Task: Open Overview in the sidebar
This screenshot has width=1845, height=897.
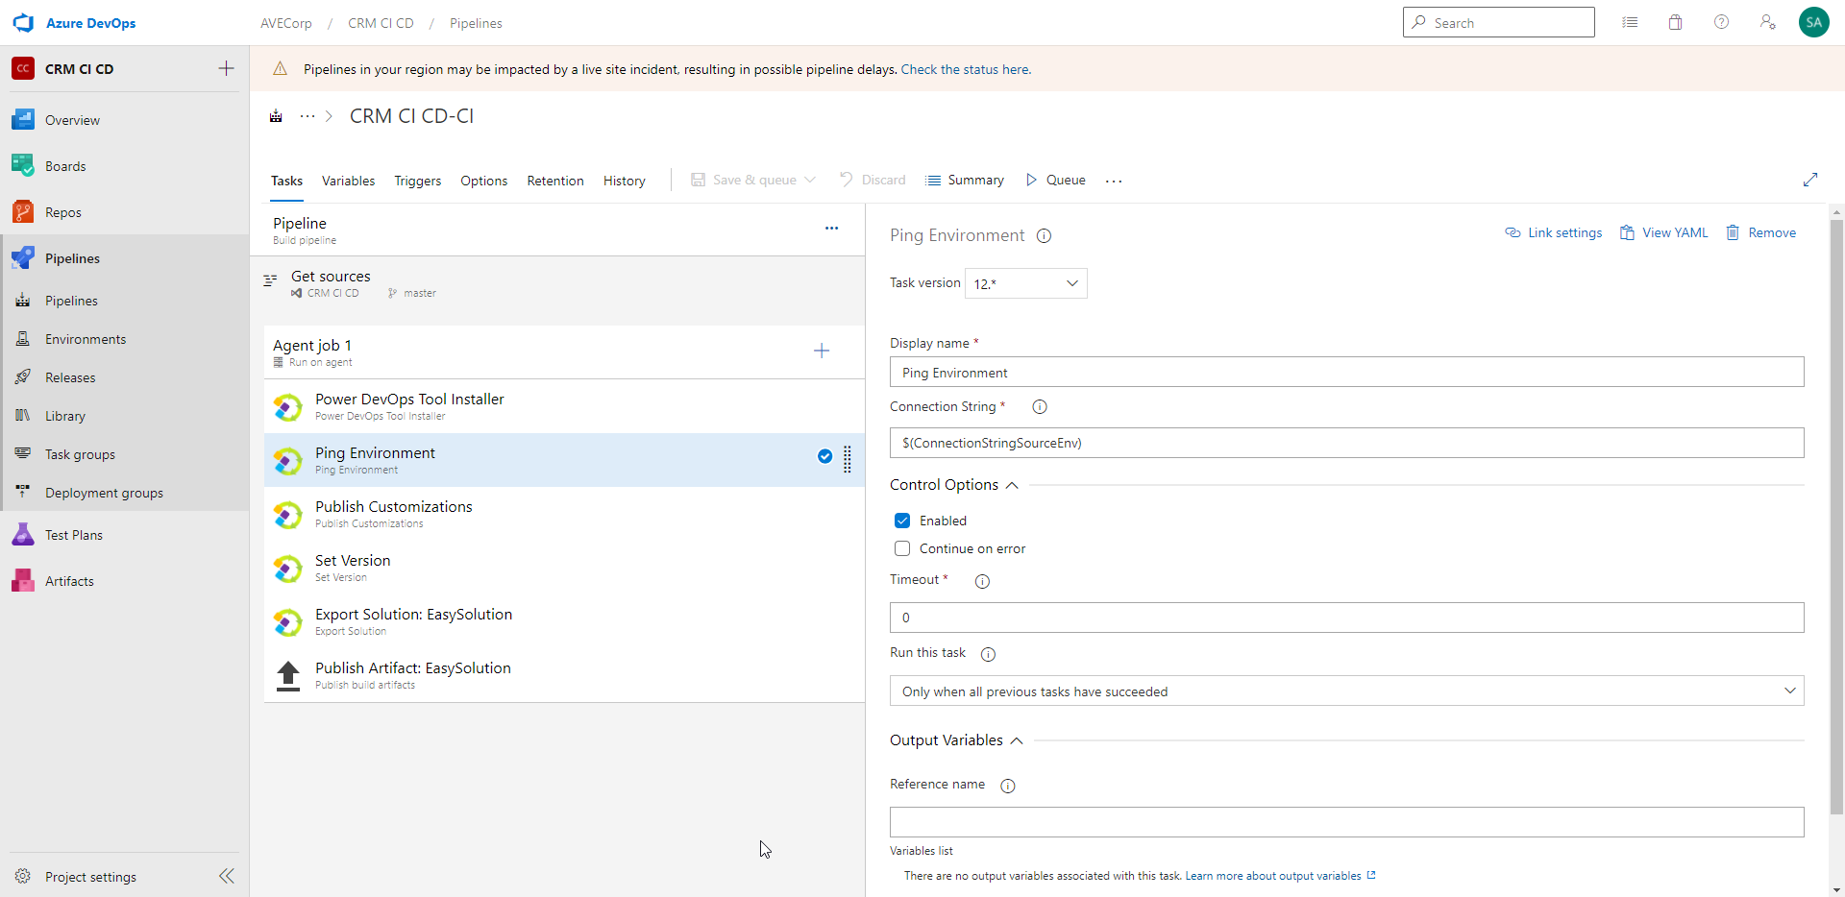Action: 72,120
